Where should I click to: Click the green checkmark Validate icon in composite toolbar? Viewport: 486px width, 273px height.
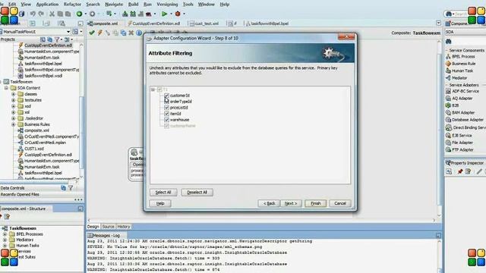coord(92,33)
